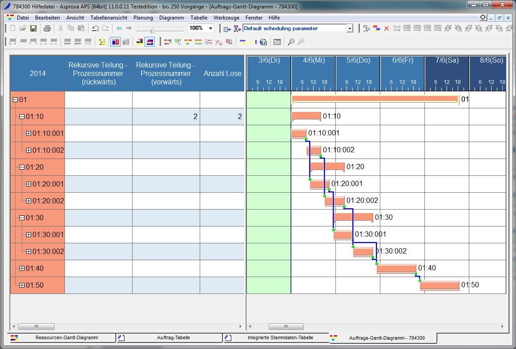Click the Undo arrow icon
Image resolution: width=516 pixels, height=349 pixels.
point(95,28)
